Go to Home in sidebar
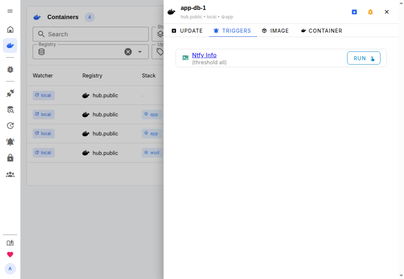This screenshot has width=404, height=279. click(10, 29)
